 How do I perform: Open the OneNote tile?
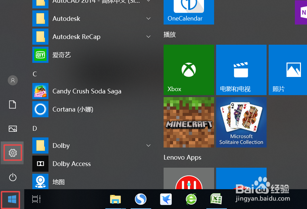coord(301,12)
